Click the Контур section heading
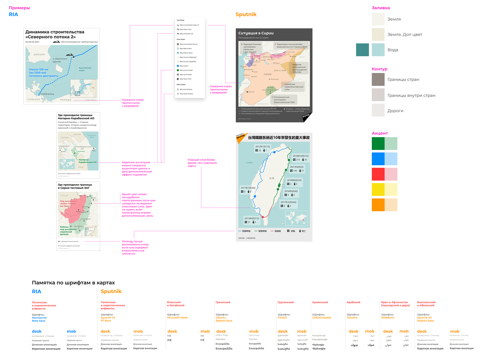The height and width of the screenshot is (361, 481). pos(380,69)
